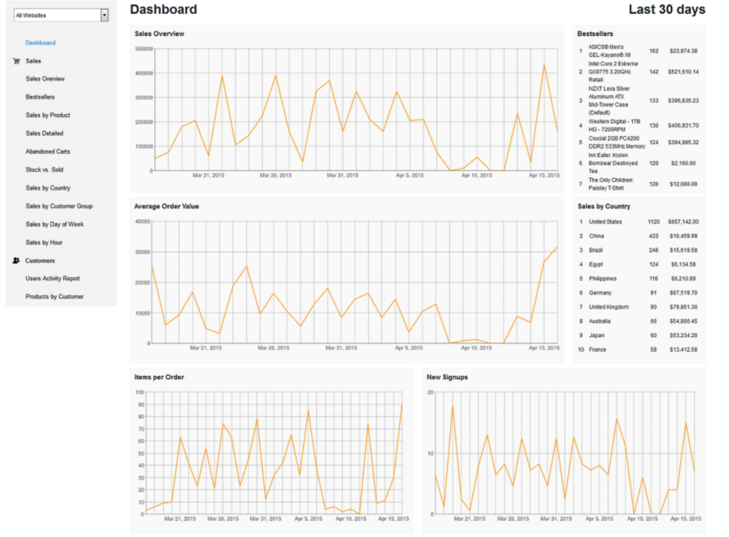
Task: Open Sales by Product report
Action: 48,116
